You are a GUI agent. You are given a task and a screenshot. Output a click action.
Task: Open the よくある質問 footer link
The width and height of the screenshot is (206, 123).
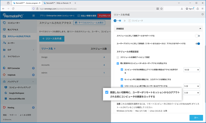(x=25, y=115)
